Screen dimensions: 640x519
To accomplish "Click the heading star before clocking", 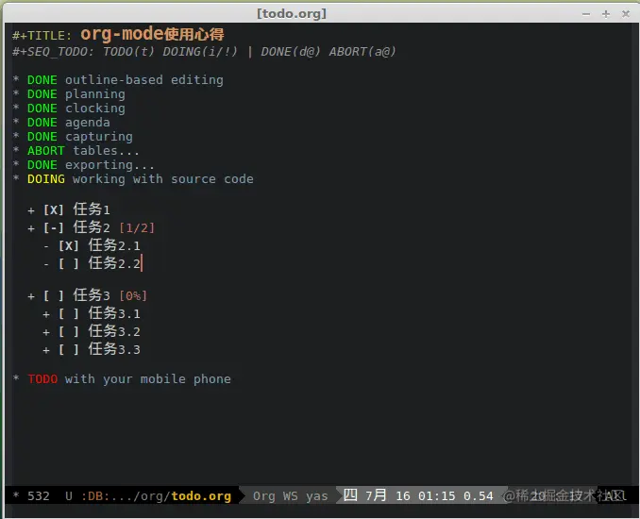I will pyautogui.click(x=16, y=108).
